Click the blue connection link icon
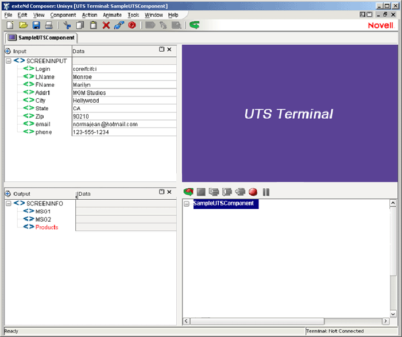 coord(119,25)
